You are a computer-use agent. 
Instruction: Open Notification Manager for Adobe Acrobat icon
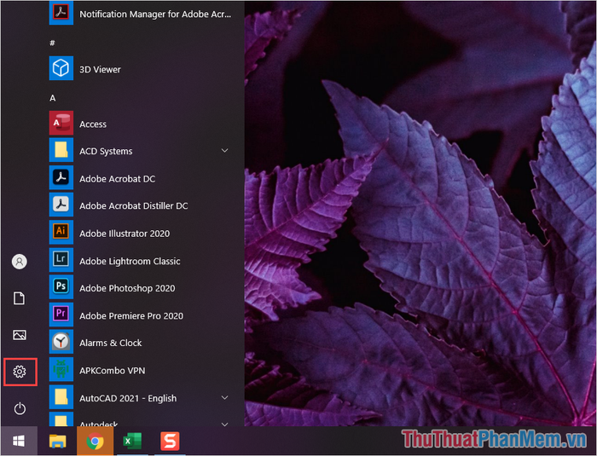(61, 13)
